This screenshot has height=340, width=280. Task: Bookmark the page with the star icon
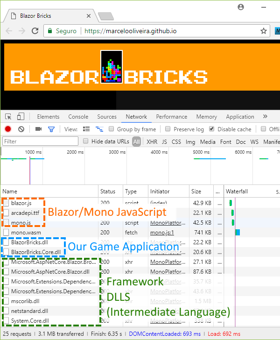point(264,31)
